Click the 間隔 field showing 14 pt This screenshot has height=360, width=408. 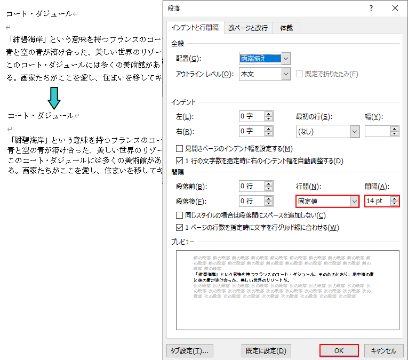click(378, 201)
